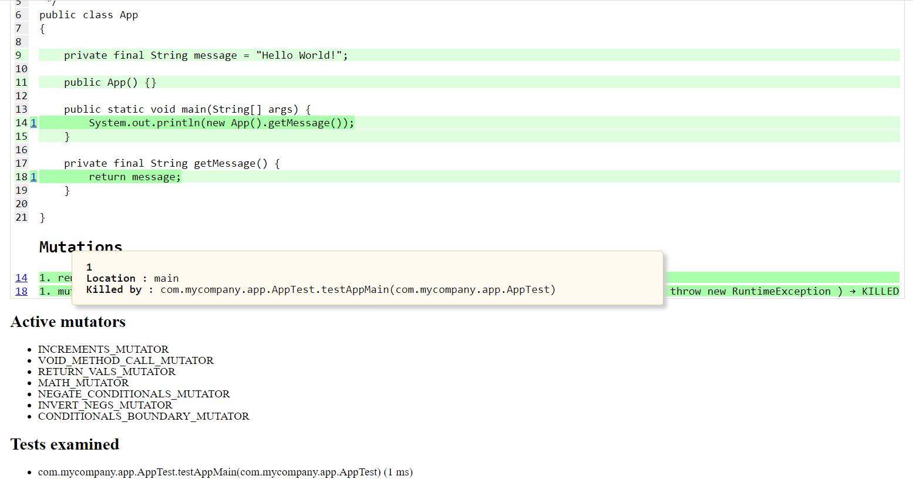913x486 pixels.
Task: Click the 'public App() {}' constructor line
Action: 110,82
